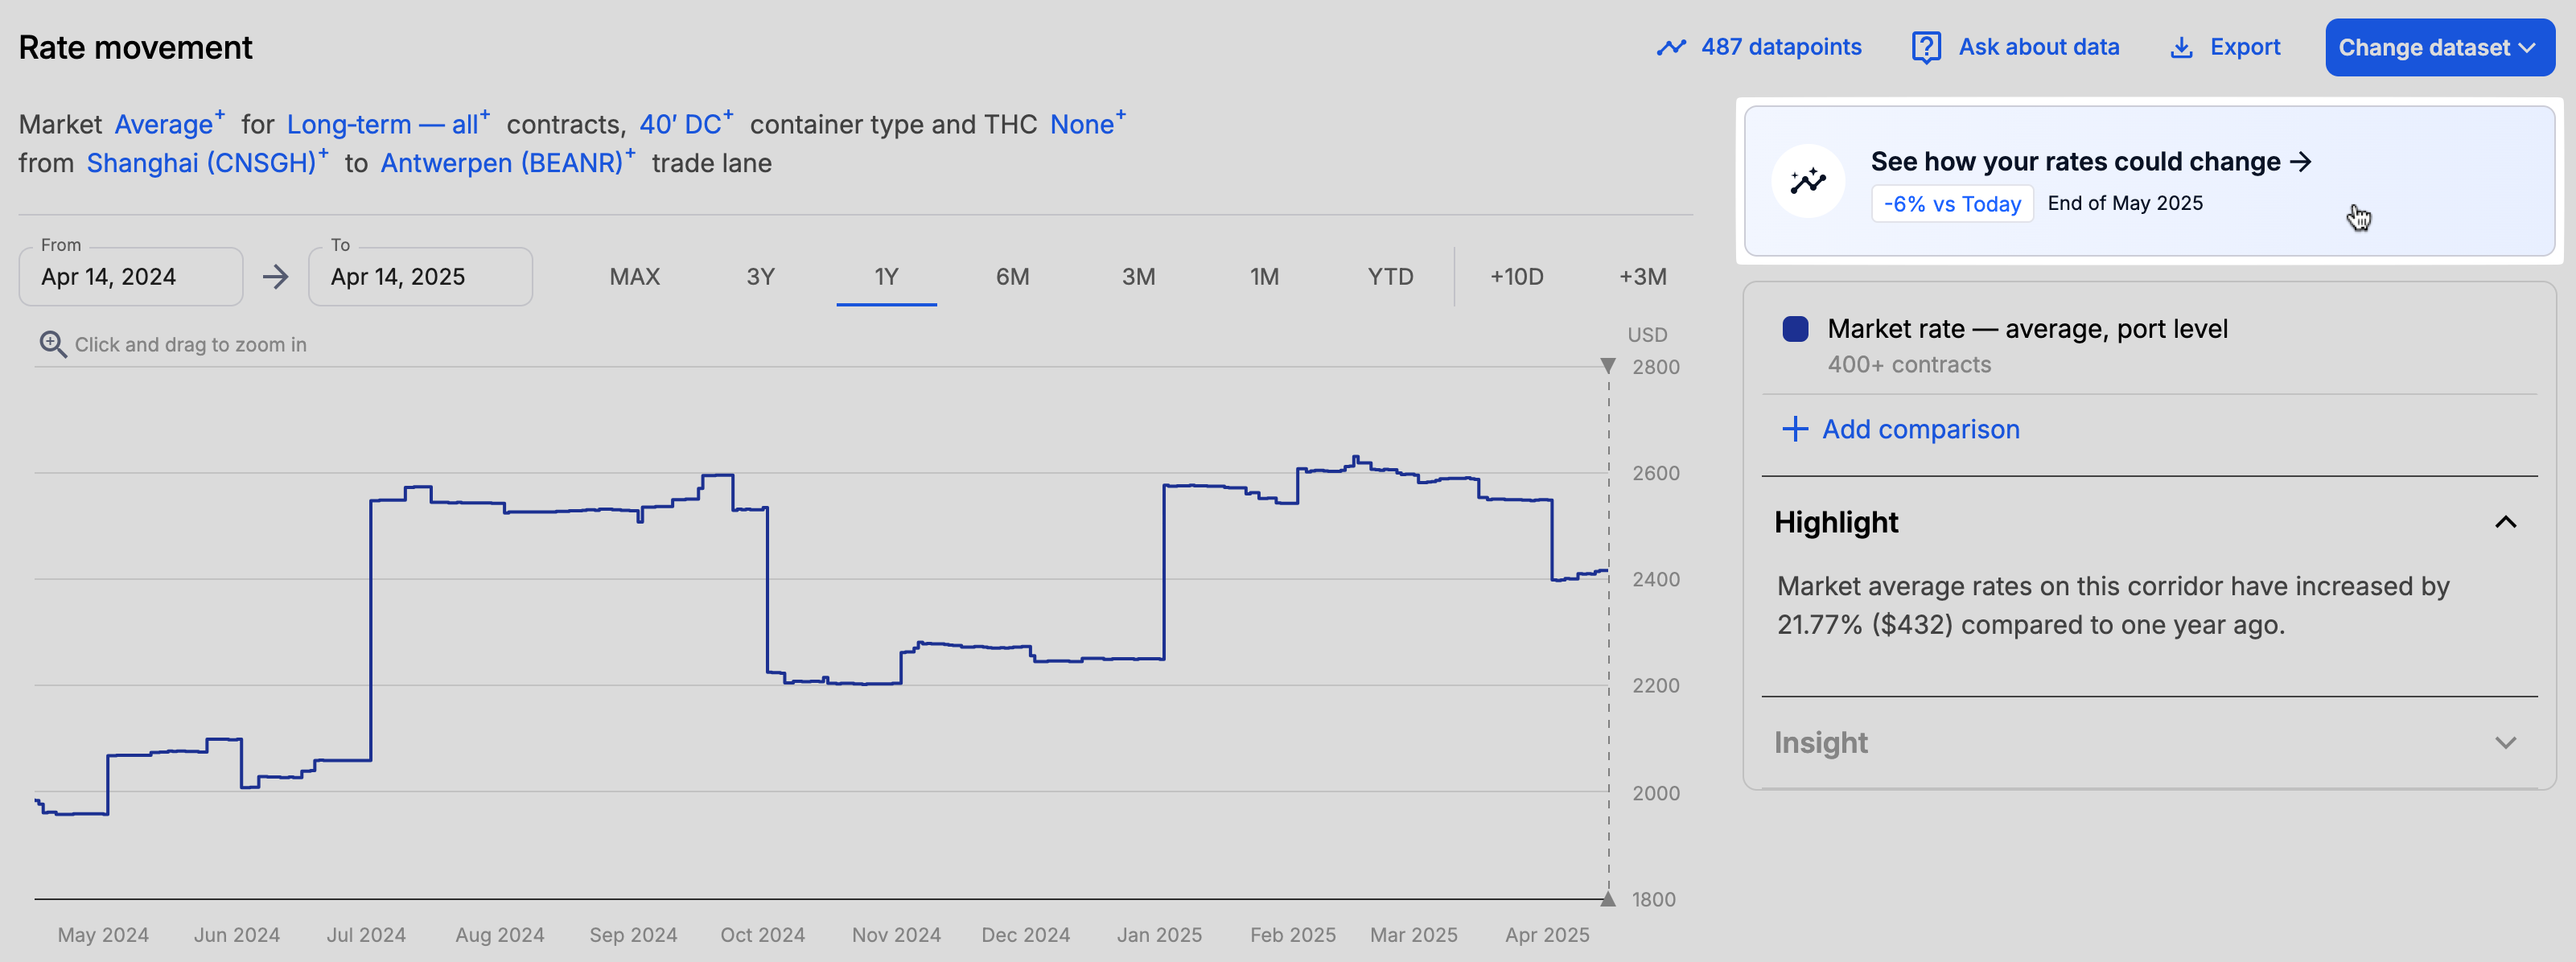Select the +3M forecast range
2576x962 pixels.
pyautogui.click(x=1643, y=277)
